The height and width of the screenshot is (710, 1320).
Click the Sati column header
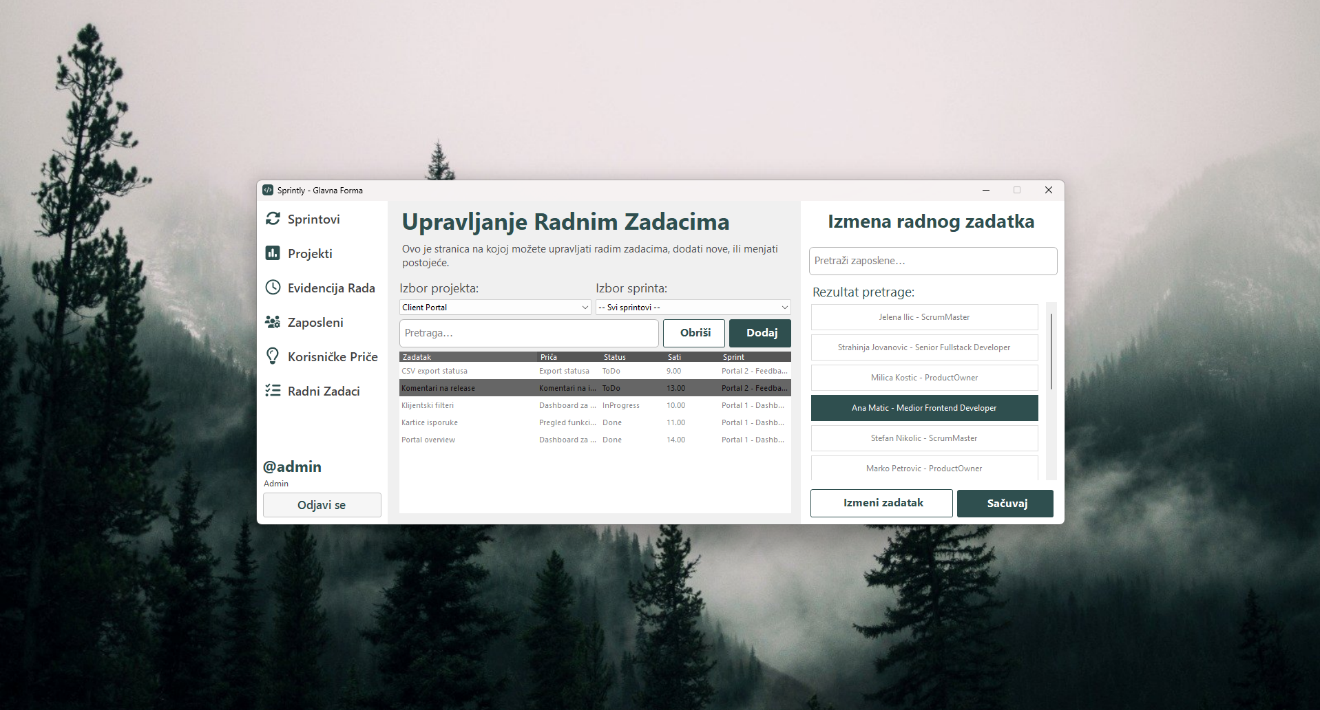point(692,357)
